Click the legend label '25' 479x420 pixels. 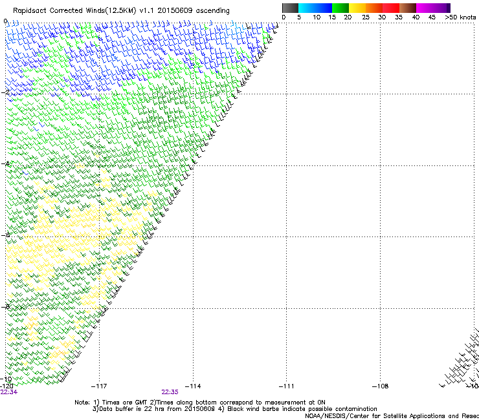366,17
